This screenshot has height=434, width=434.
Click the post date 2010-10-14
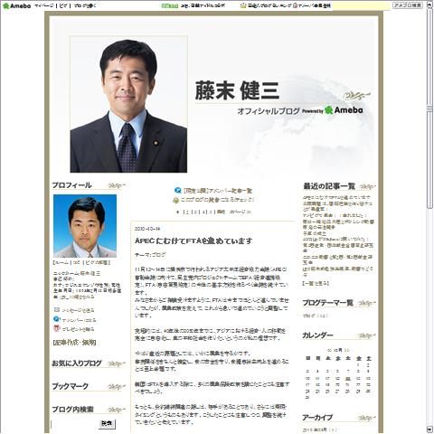pos(147,229)
